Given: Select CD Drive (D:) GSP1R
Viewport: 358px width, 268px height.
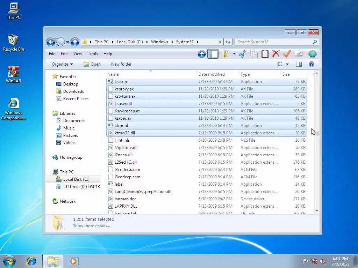Looking at the screenshot, I should pyautogui.click(x=81, y=187).
